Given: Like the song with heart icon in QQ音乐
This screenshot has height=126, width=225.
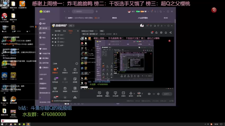Looking at the screenshot, I should pyautogui.click(x=66, y=18).
